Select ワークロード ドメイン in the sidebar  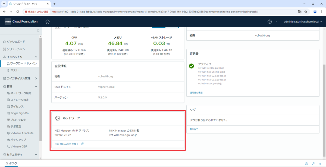click(23, 63)
